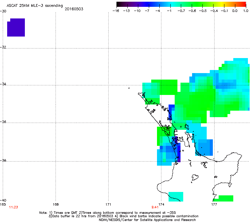
Task: Click the colorbar value -7
Action: click(x=147, y=11)
